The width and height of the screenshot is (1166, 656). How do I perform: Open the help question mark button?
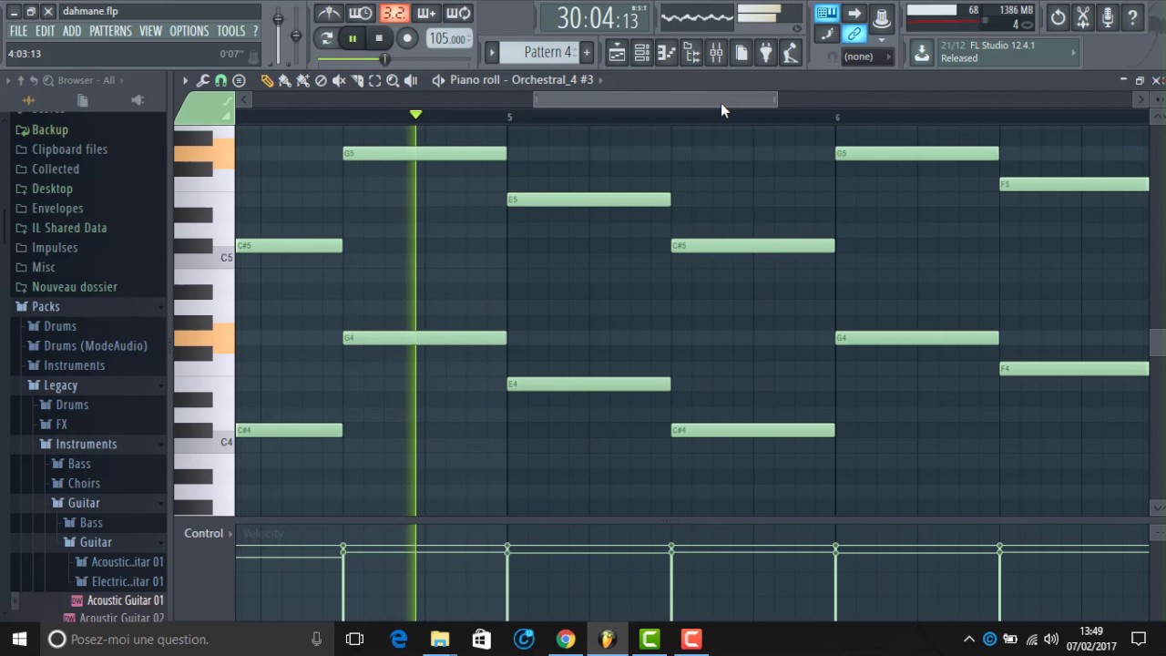[x=1133, y=16]
